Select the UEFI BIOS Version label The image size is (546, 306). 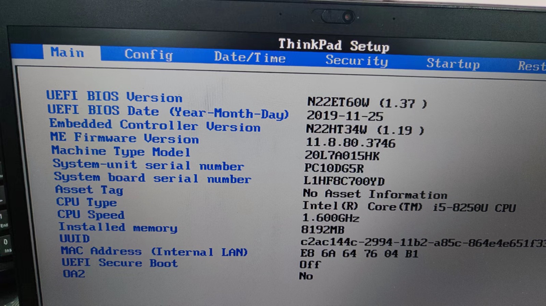[114, 96]
